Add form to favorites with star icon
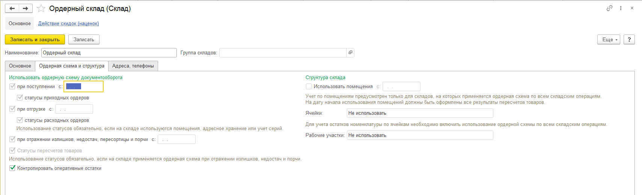The width and height of the screenshot is (642, 195). pos(41,8)
